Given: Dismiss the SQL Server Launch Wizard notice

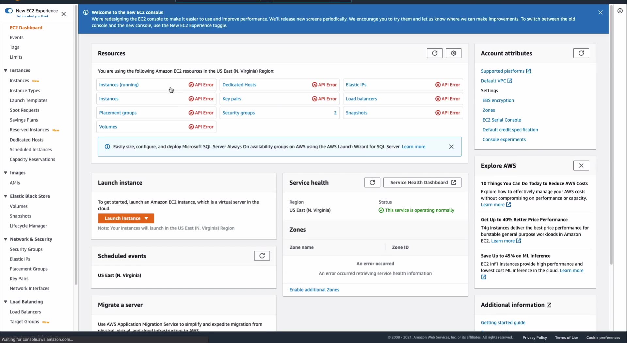Looking at the screenshot, I should click(451, 147).
